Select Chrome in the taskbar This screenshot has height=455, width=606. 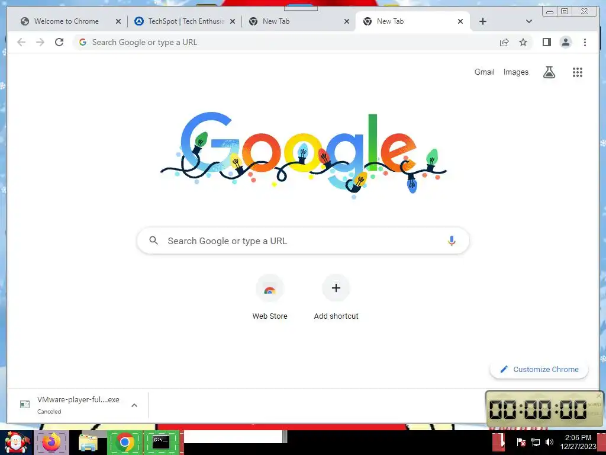(124, 443)
